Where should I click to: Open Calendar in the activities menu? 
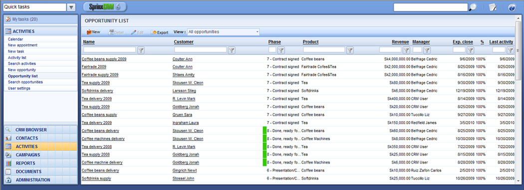[15, 39]
